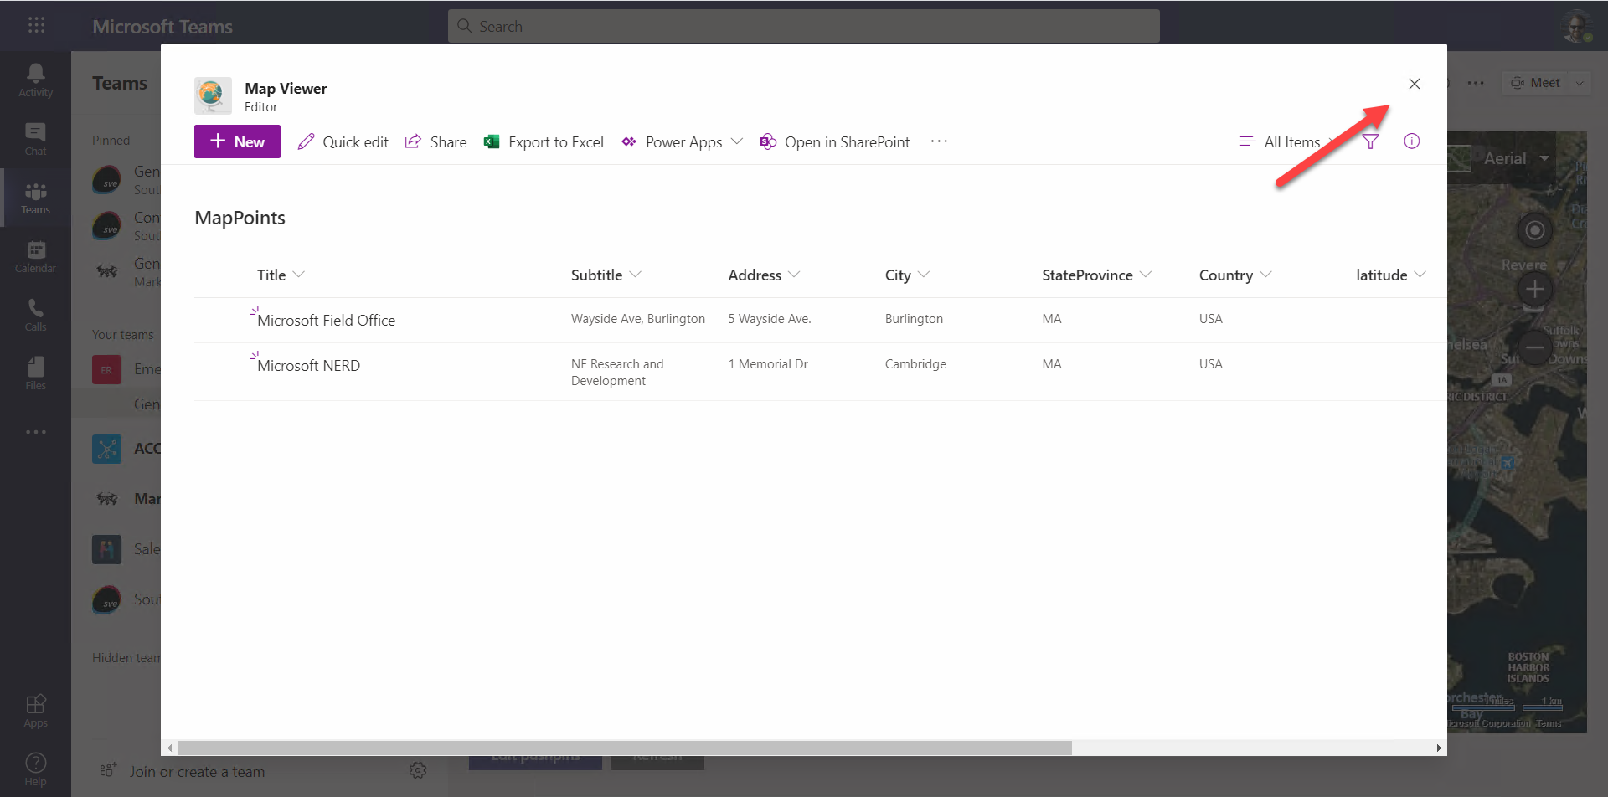Show more apps ellipsis in sidebar

click(35, 432)
